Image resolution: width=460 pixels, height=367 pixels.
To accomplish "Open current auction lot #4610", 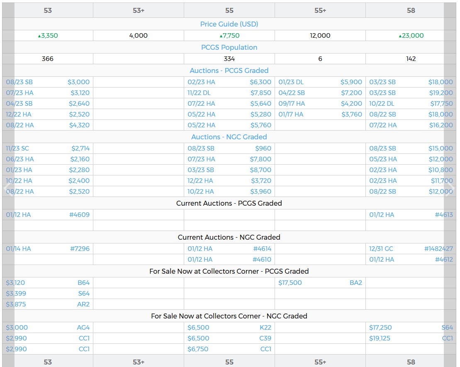I will pos(229,259).
